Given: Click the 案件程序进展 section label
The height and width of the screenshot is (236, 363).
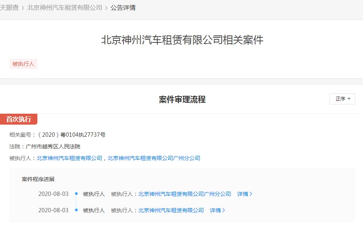Looking at the screenshot, I should 38,179.
